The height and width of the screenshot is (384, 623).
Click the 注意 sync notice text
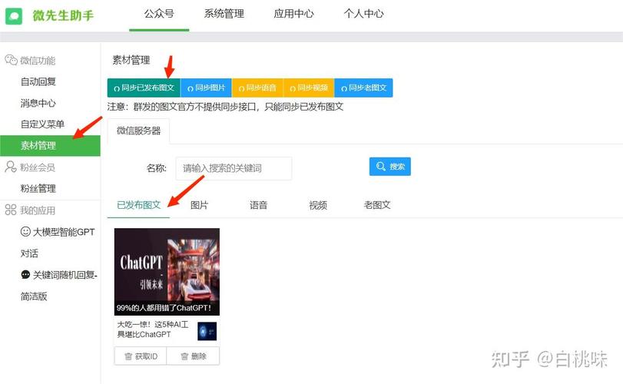pyautogui.click(x=225, y=107)
